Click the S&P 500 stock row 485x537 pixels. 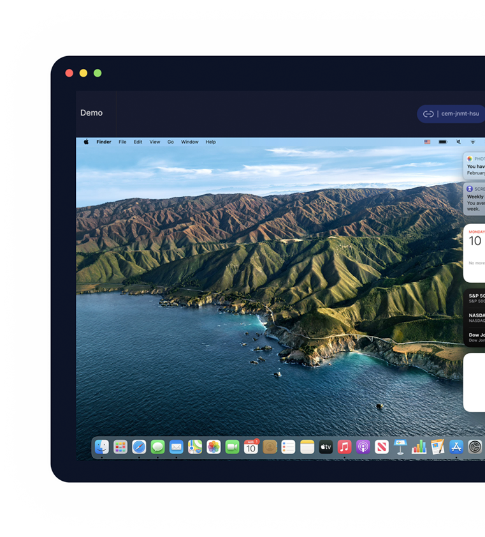pos(475,298)
